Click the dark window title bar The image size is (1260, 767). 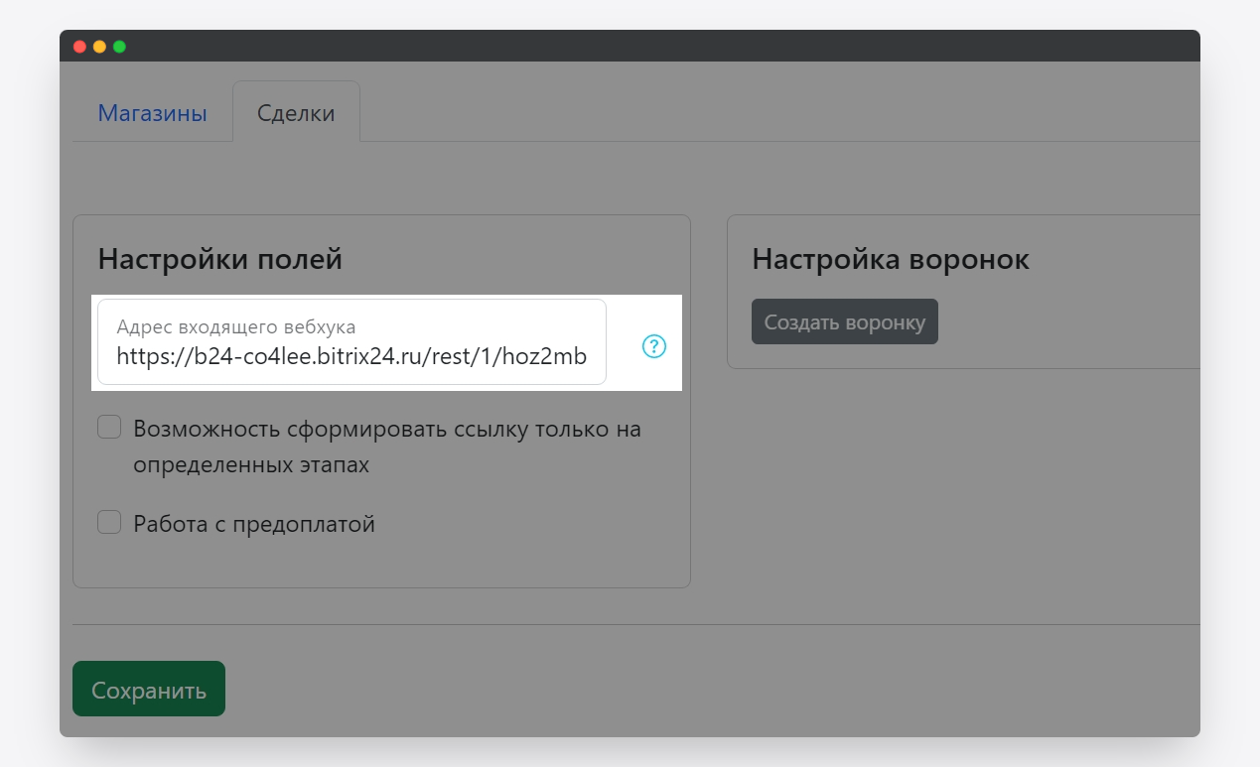coord(635,46)
